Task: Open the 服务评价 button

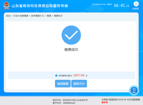Action: tap(79, 84)
